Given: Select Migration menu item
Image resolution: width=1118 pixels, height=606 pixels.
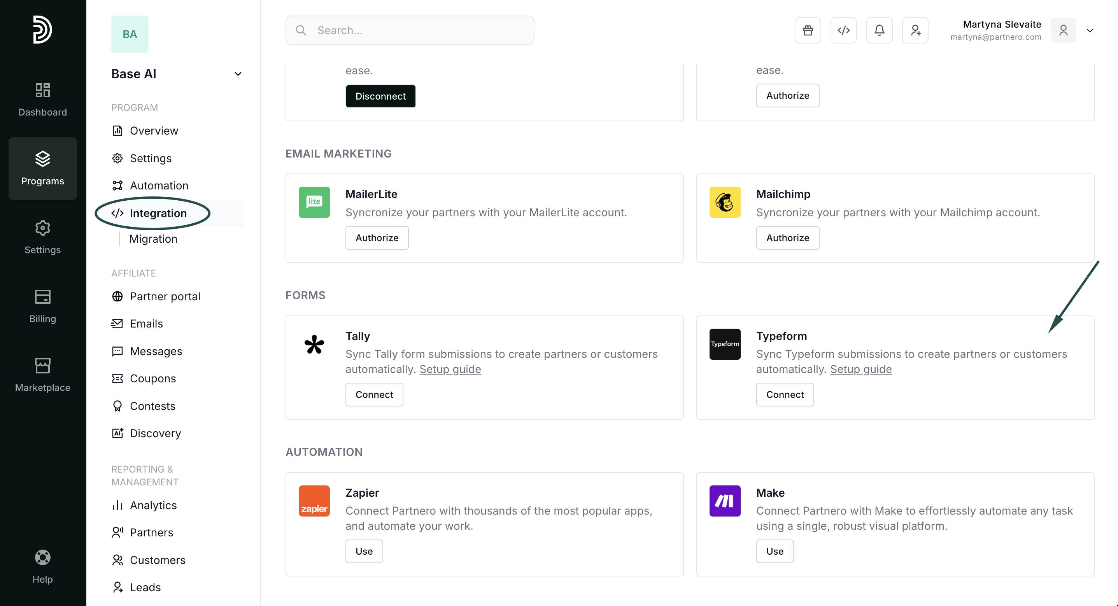Looking at the screenshot, I should click(153, 239).
